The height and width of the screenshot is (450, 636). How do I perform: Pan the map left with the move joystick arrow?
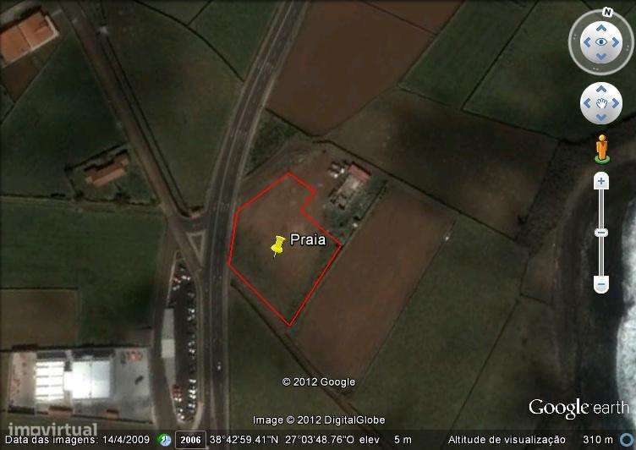(x=587, y=103)
